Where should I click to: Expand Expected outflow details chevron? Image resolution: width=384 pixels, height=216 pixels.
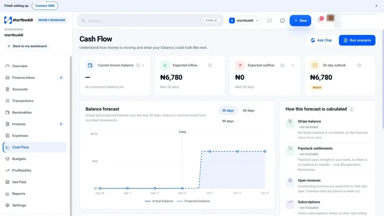pyautogui.click(x=292, y=65)
